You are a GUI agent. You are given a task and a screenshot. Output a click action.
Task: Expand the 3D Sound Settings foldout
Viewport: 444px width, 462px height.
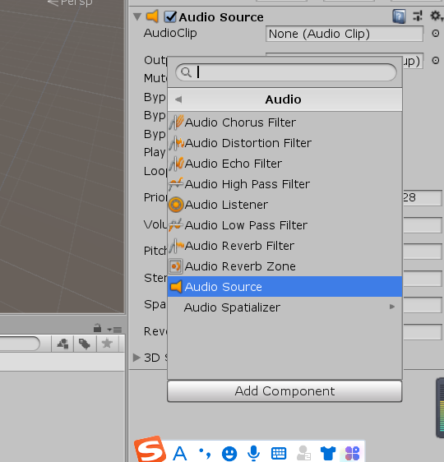tap(136, 358)
